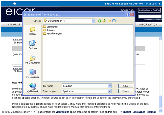Open the Imprint link
Viewport: 164px width, 115px height.
(x=127, y=112)
